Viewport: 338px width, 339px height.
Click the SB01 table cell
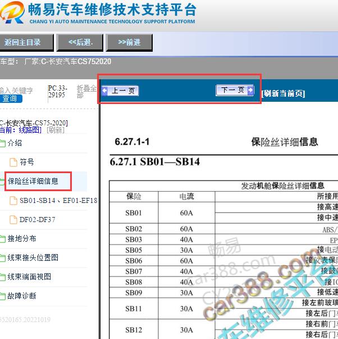tap(134, 213)
